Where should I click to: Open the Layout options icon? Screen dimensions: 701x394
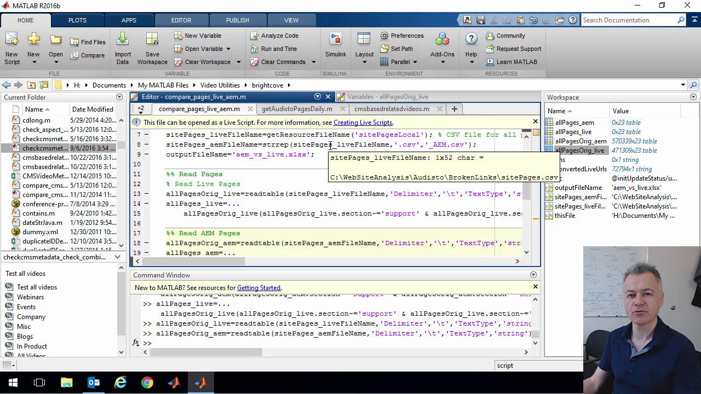click(364, 39)
